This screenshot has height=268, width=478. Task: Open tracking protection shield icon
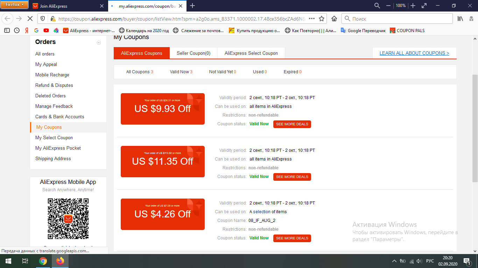[43, 19]
